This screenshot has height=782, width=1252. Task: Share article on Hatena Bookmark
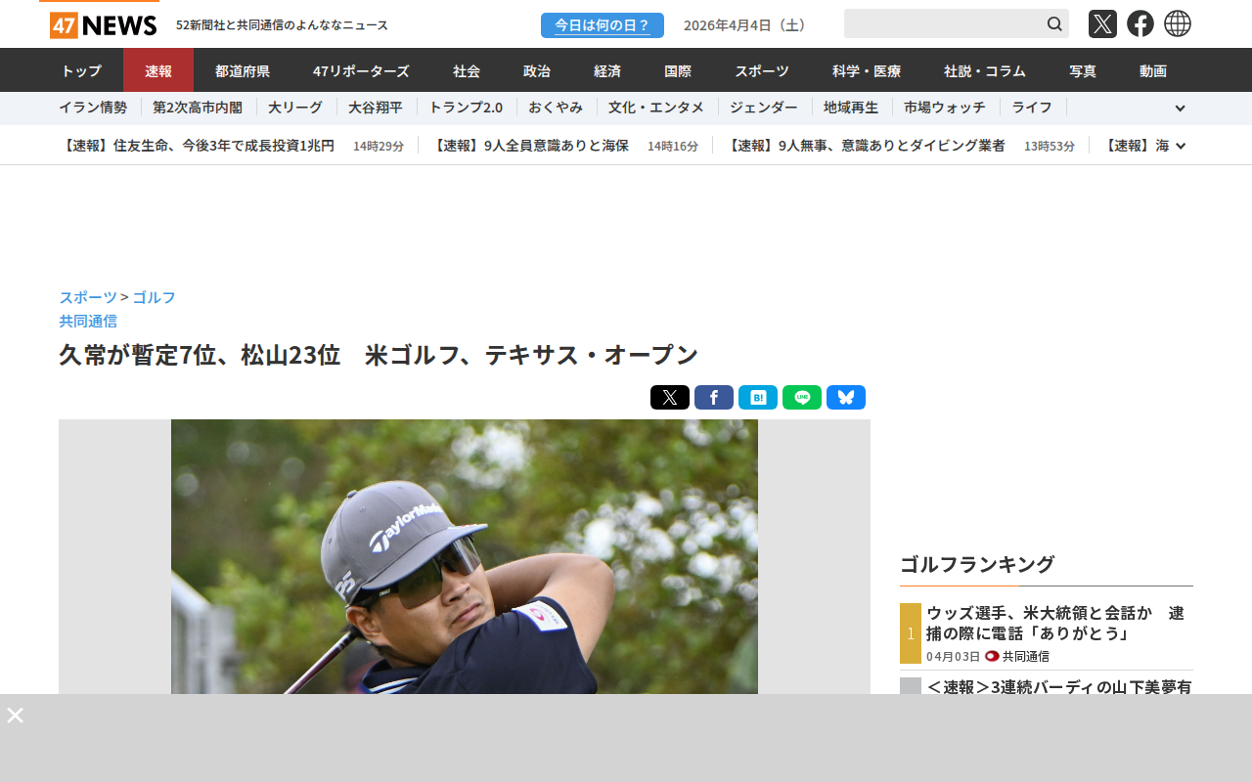[x=758, y=398]
